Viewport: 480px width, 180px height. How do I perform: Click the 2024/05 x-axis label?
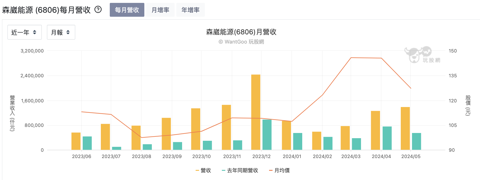[x=411, y=156]
